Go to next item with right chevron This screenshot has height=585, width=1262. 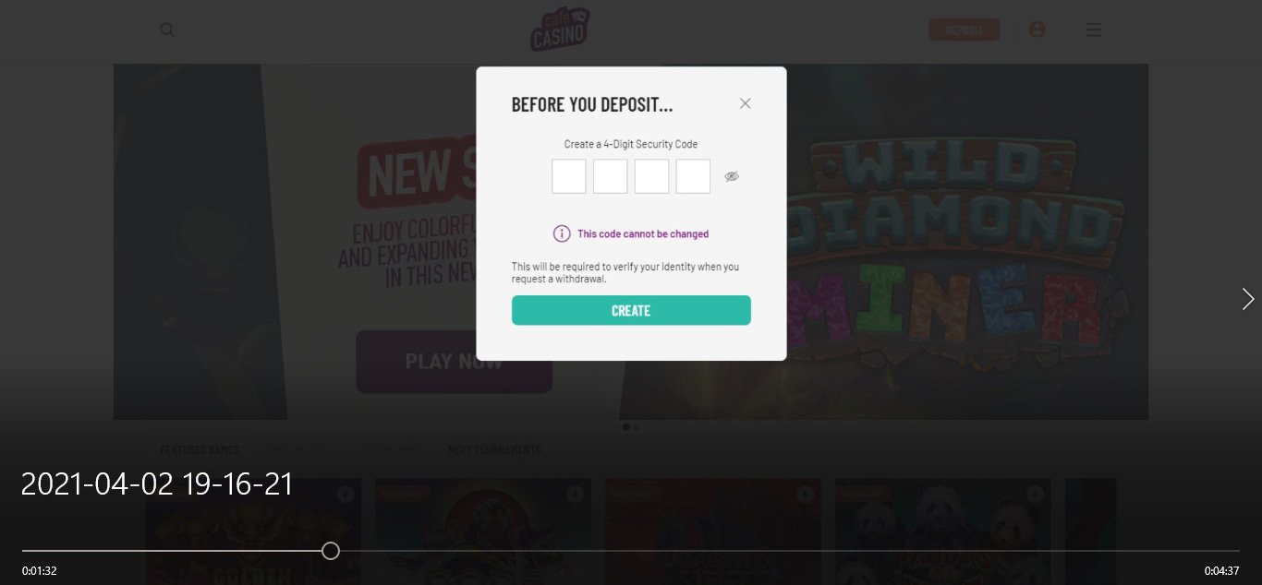click(x=1248, y=299)
